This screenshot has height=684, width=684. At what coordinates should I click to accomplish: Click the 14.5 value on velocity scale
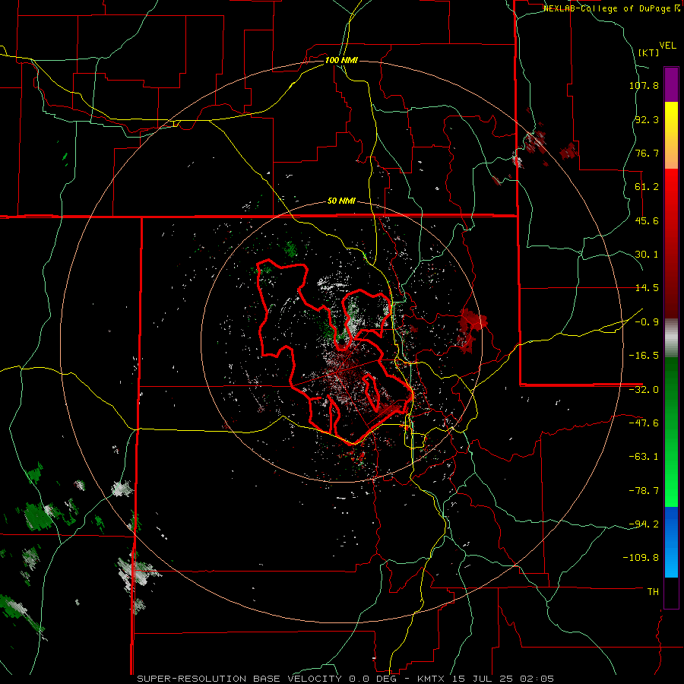647,288
